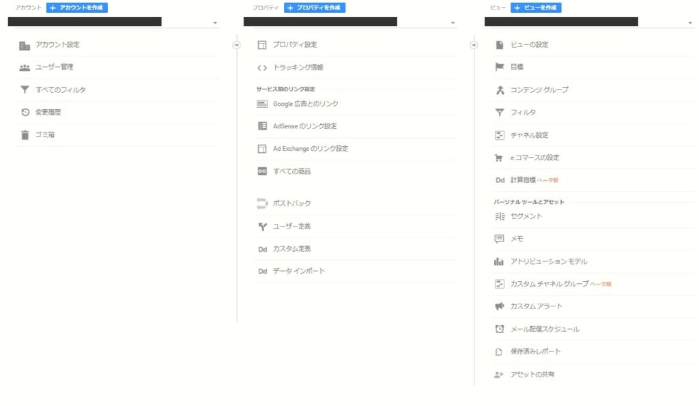The height and width of the screenshot is (406, 699).
Task: Click the circular arrow between account and property columns
Action: point(236,45)
